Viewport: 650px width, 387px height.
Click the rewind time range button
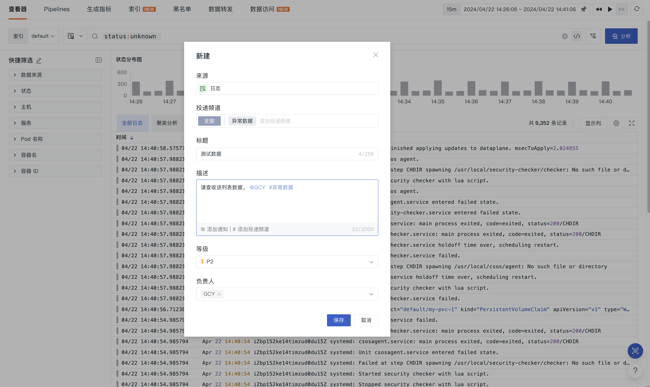click(598, 9)
